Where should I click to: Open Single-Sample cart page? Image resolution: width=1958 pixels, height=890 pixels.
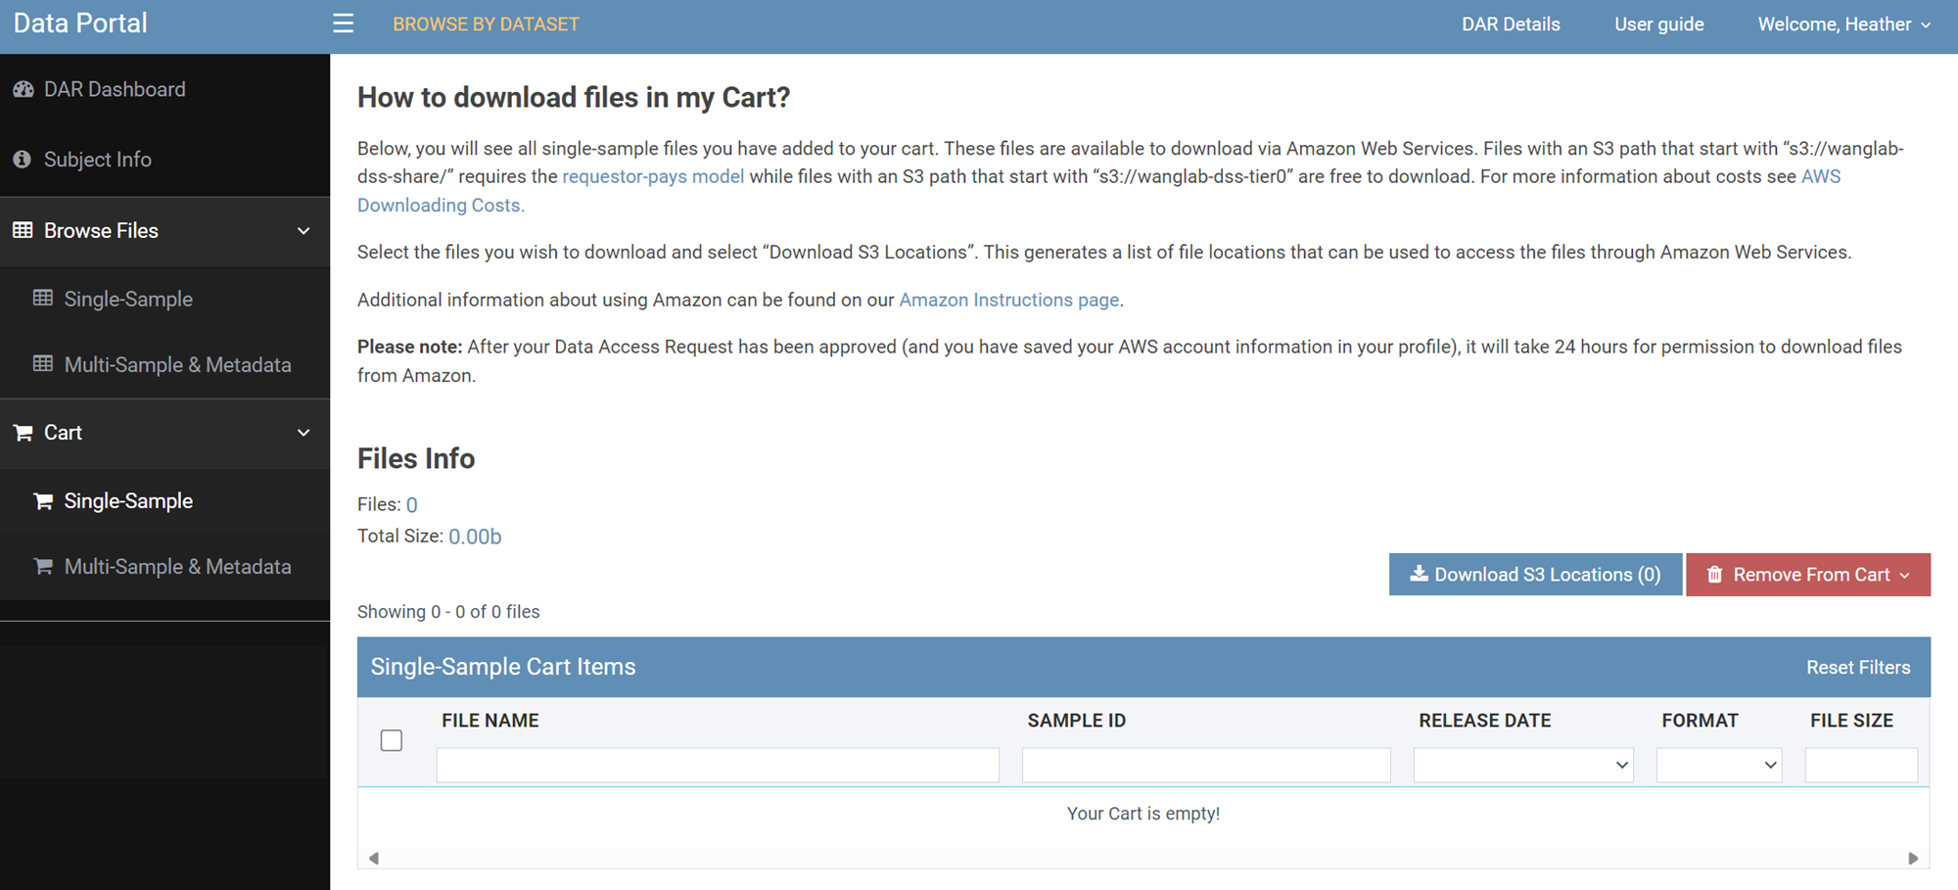(x=127, y=501)
